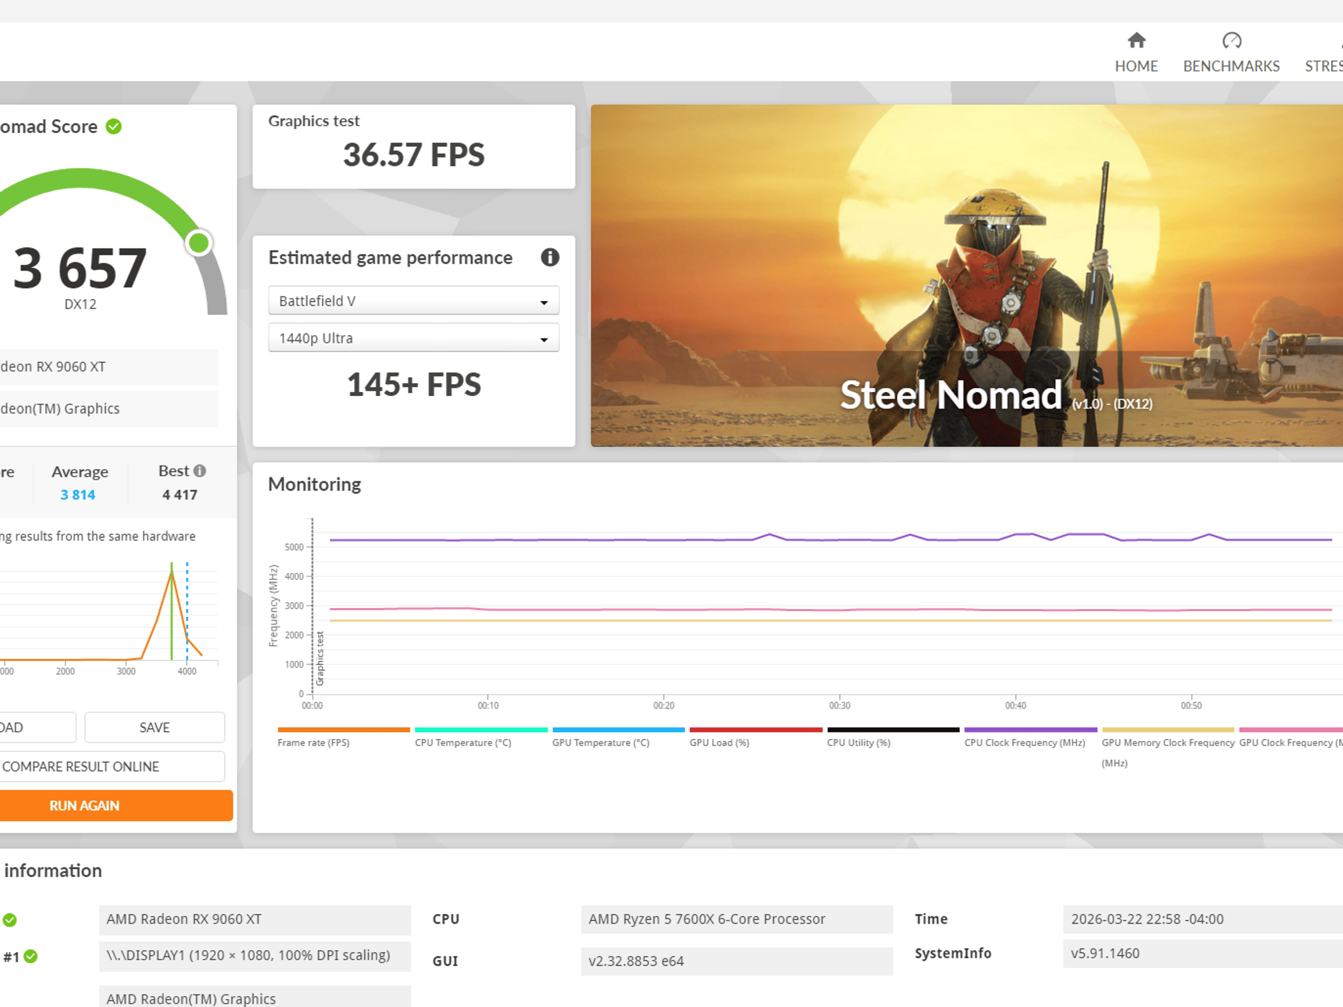Screen dimensions: 1343x1007
Task: Open the Home icon in navigation
Action: pos(1136,41)
